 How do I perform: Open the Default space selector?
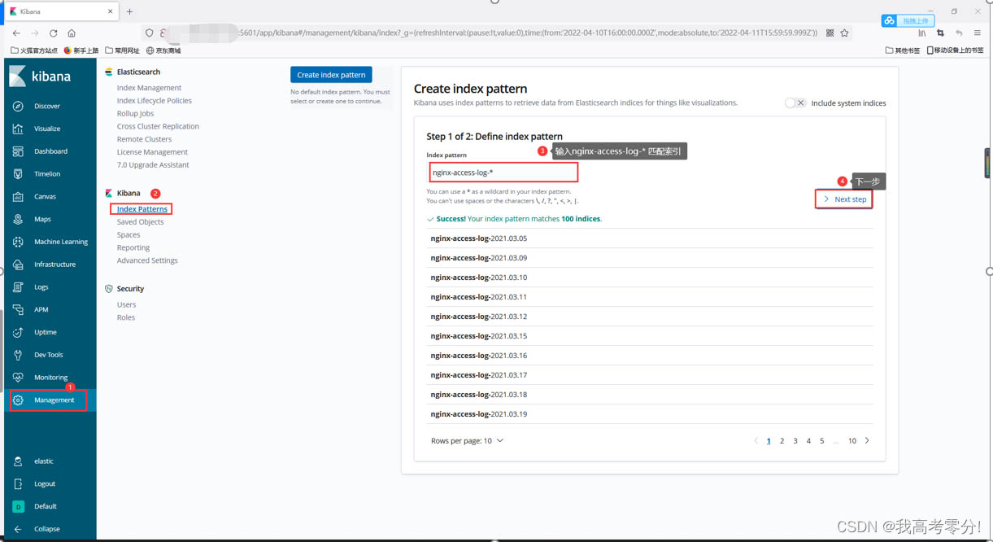(45, 506)
